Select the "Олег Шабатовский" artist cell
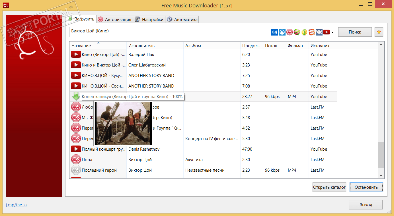Screen dimensions: 394x216 [x=147, y=65]
